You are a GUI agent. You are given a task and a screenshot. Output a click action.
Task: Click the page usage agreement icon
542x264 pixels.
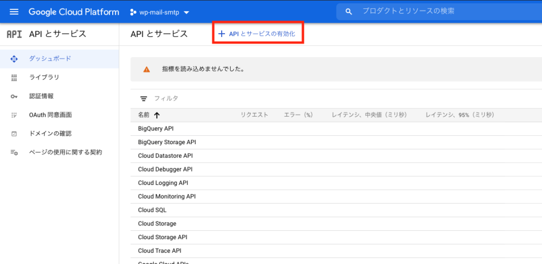coord(14,153)
